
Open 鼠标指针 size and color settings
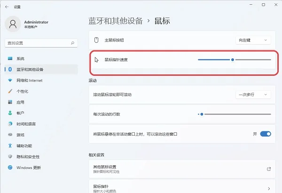[182, 186]
